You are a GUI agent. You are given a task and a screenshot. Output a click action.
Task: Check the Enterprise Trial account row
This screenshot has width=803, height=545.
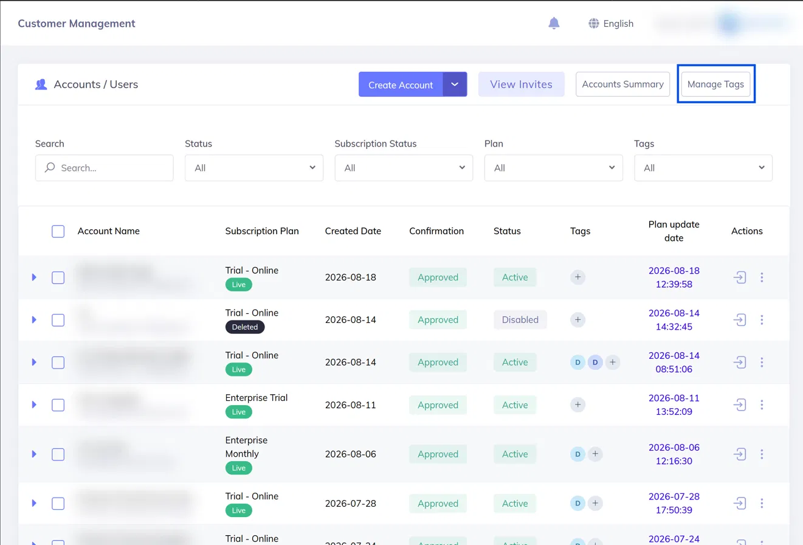click(58, 404)
